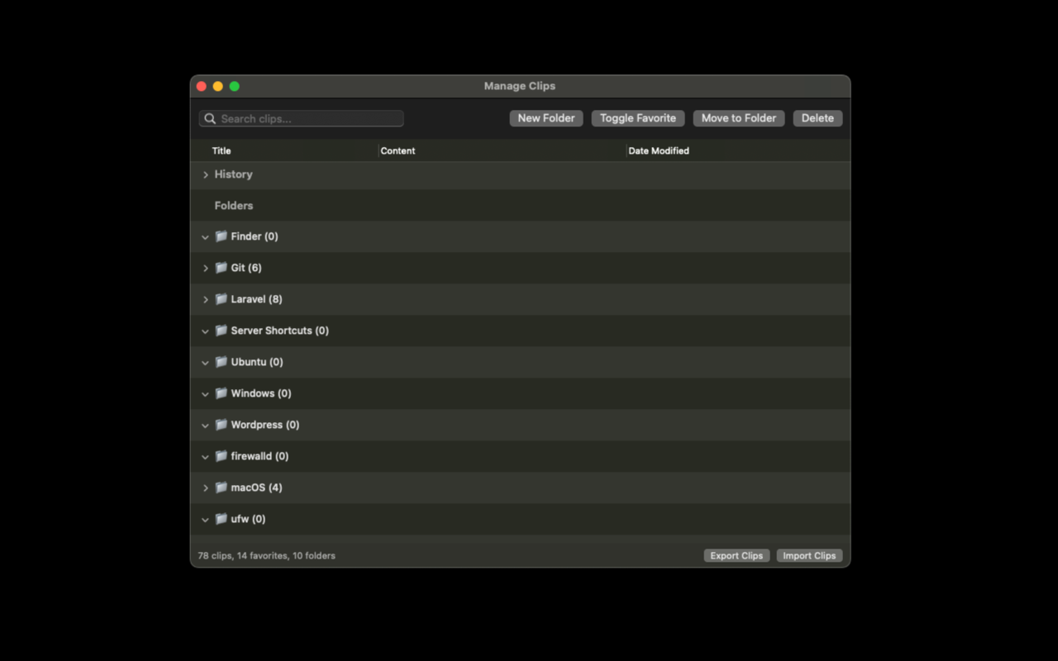This screenshot has width=1058, height=661.
Task: Export all clips with Export Clips
Action: (x=736, y=555)
